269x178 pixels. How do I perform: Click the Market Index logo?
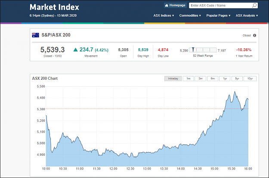coord(54,7)
